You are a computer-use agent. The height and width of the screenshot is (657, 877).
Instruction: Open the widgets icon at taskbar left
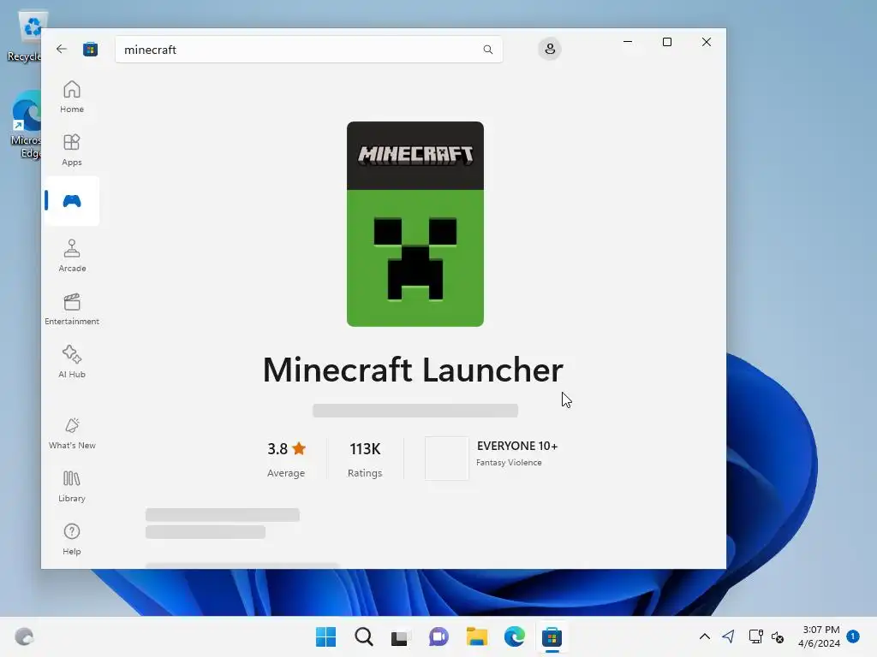24,636
